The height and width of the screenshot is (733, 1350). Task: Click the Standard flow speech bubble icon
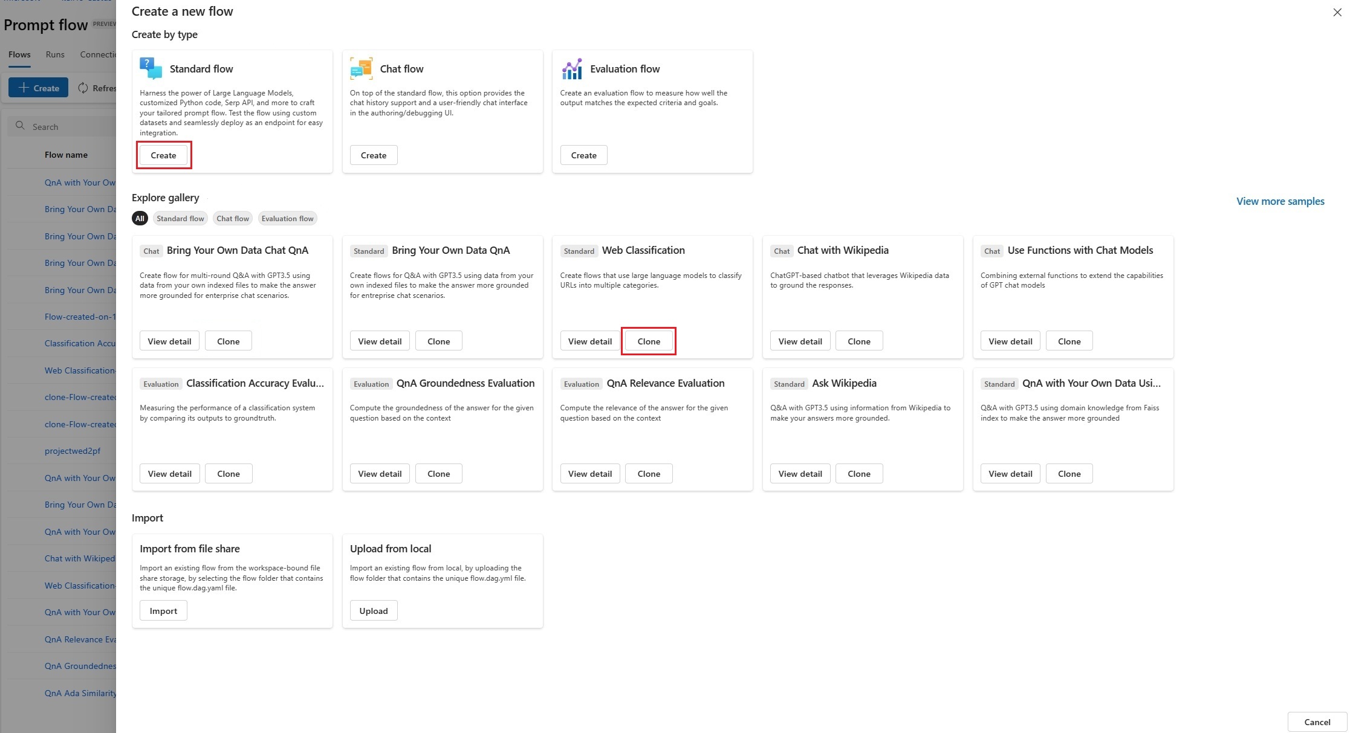point(151,68)
